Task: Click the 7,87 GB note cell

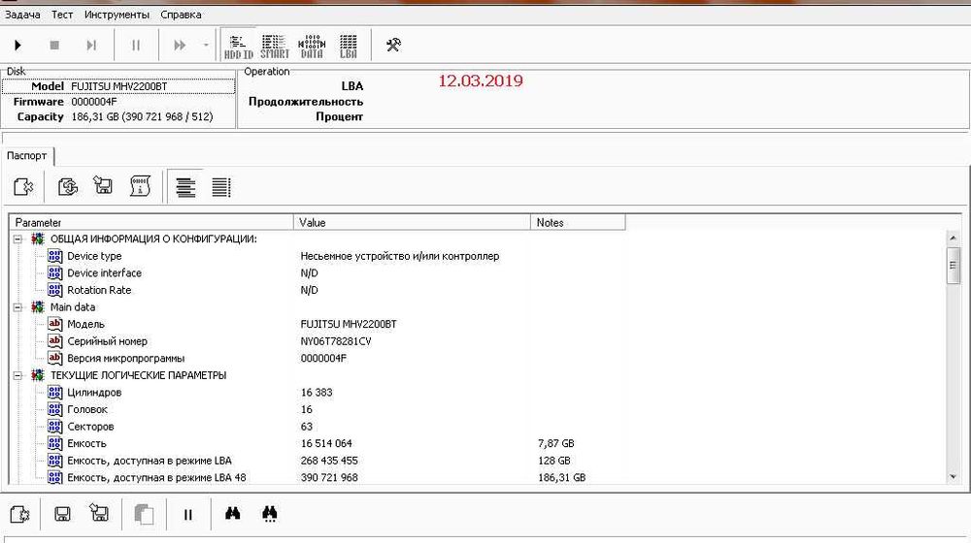Action: [556, 443]
